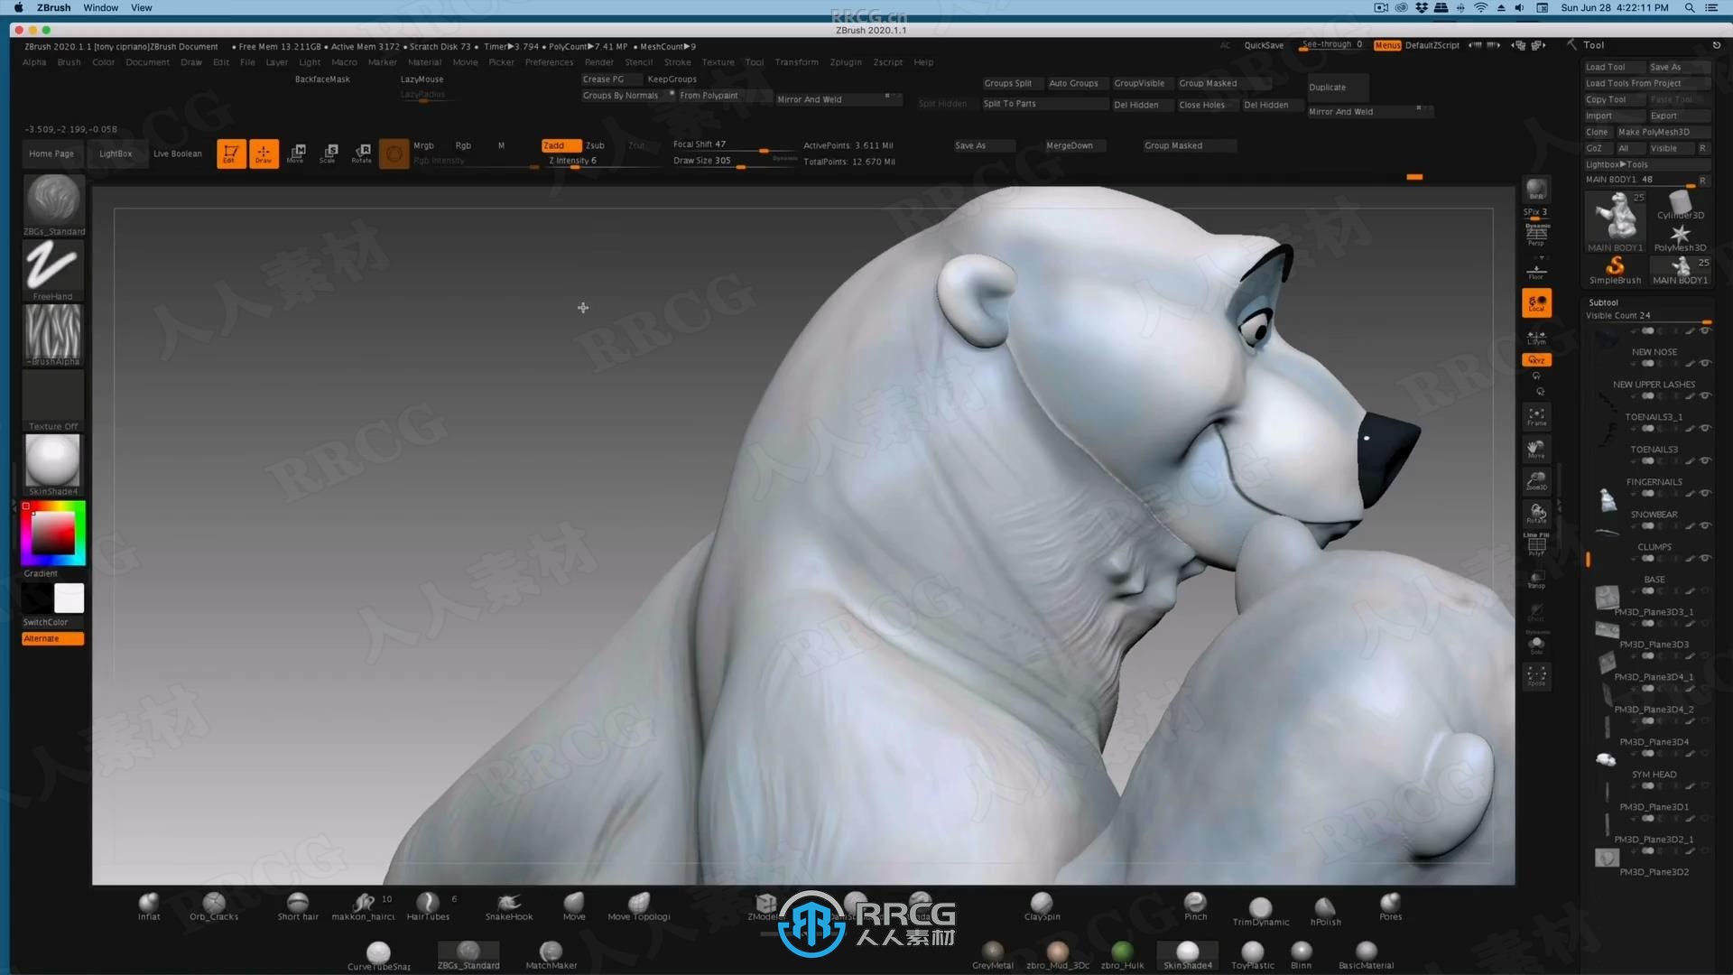Toggle Solo mode
This screenshot has height=975, width=1733.
(1536, 644)
